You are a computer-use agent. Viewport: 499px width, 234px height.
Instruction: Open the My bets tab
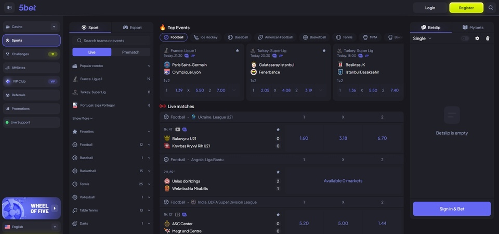click(472, 28)
